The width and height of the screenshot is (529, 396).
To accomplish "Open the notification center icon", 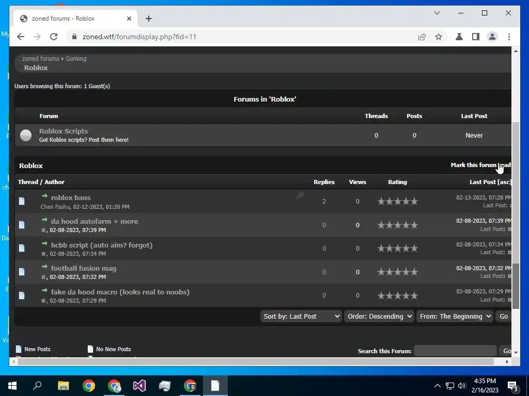I will [x=512, y=386].
